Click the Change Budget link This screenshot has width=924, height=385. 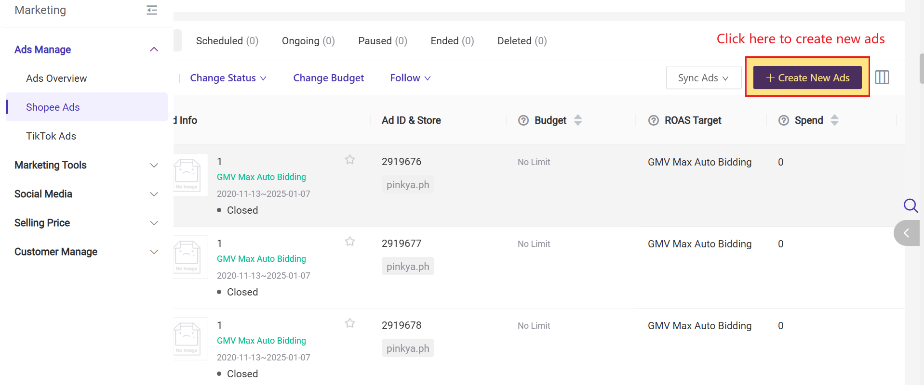(x=328, y=78)
